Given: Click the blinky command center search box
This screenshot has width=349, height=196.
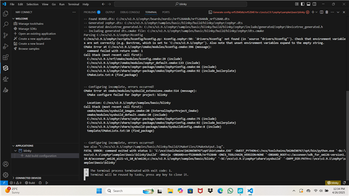Looking at the screenshot, I should [x=180, y=4].
